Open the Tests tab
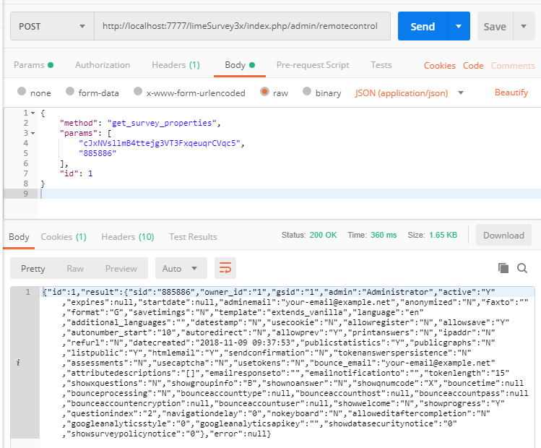 pos(381,65)
